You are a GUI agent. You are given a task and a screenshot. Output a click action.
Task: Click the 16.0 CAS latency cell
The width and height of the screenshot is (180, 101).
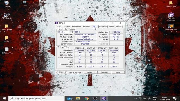pyautogui.click(x=102, y=53)
